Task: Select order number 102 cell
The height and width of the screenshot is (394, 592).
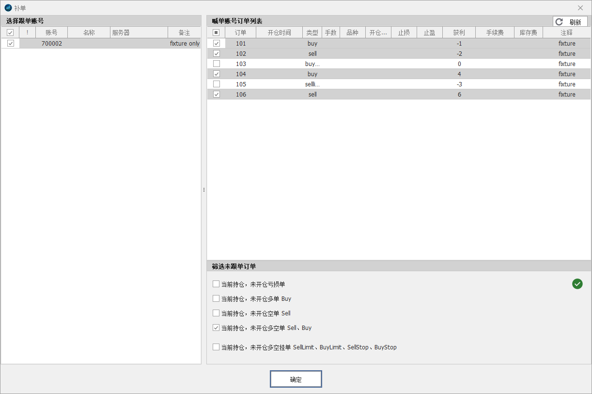Action: [241, 53]
